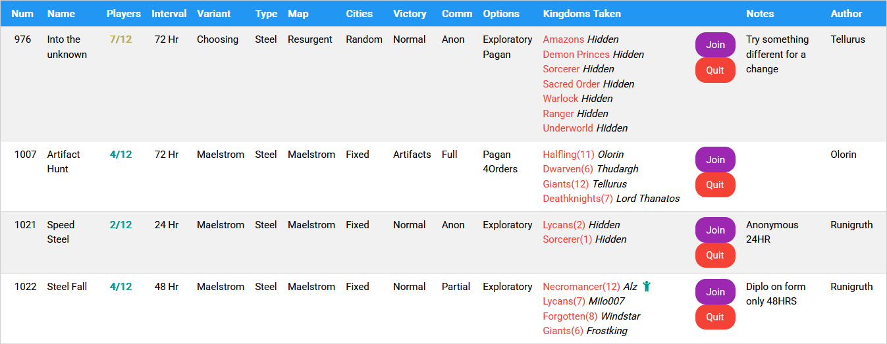Click the Lycans(2) kingdom link
This screenshot has width=887, height=344.
[x=564, y=225]
